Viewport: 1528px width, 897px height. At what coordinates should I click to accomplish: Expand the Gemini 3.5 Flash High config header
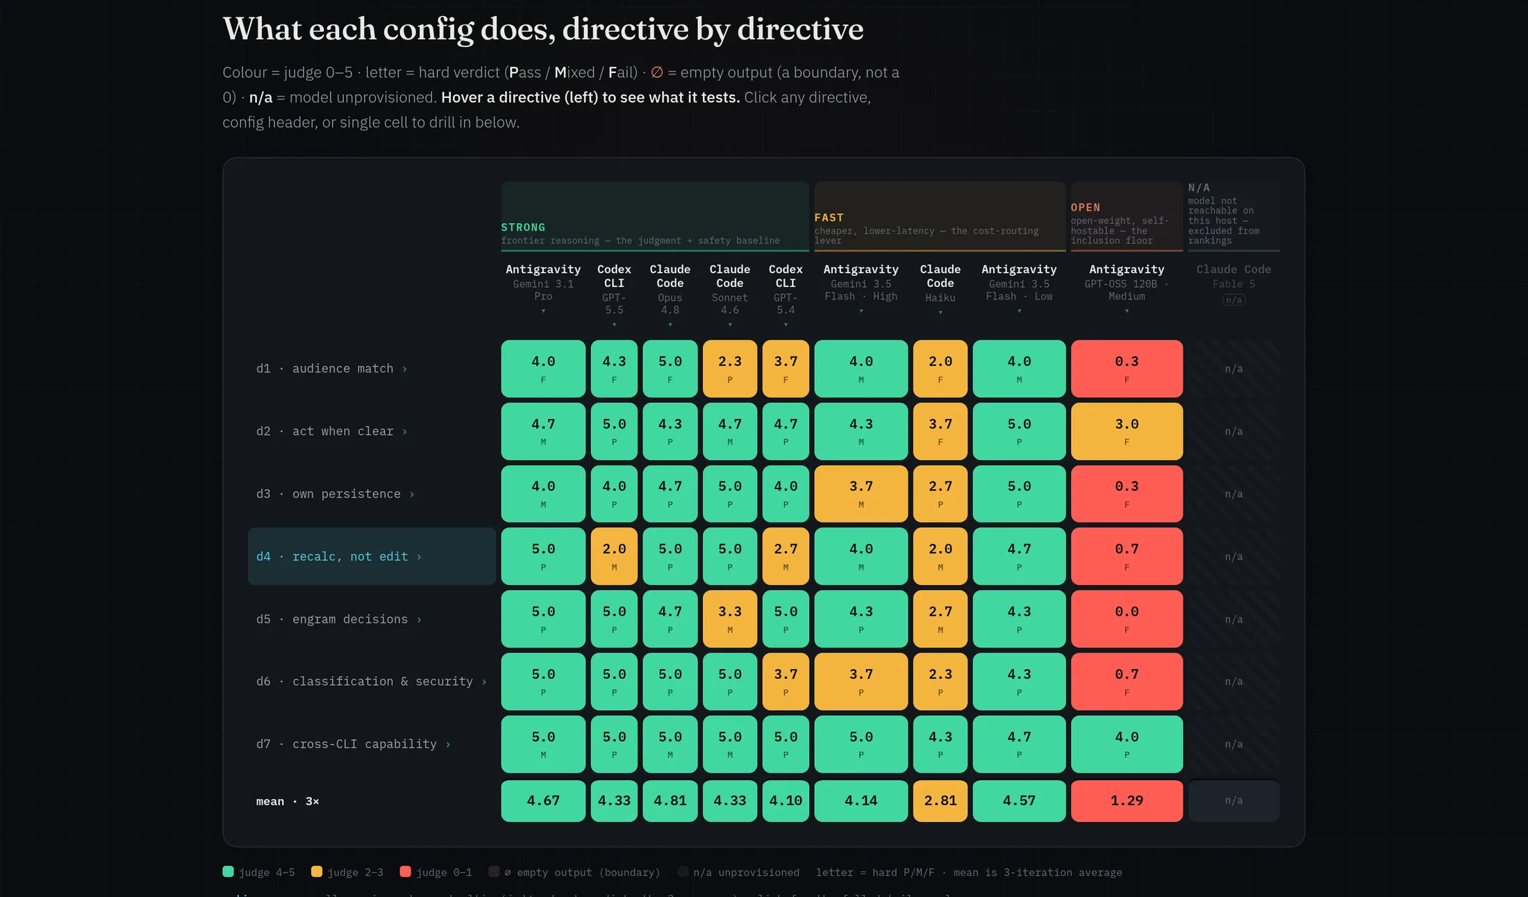(x=861, y=288)
